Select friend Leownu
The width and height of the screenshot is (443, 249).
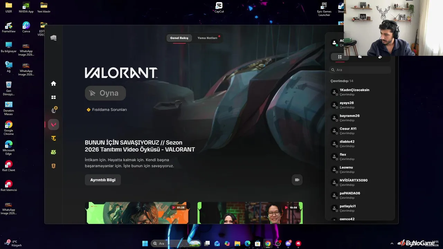coord(360,169)
